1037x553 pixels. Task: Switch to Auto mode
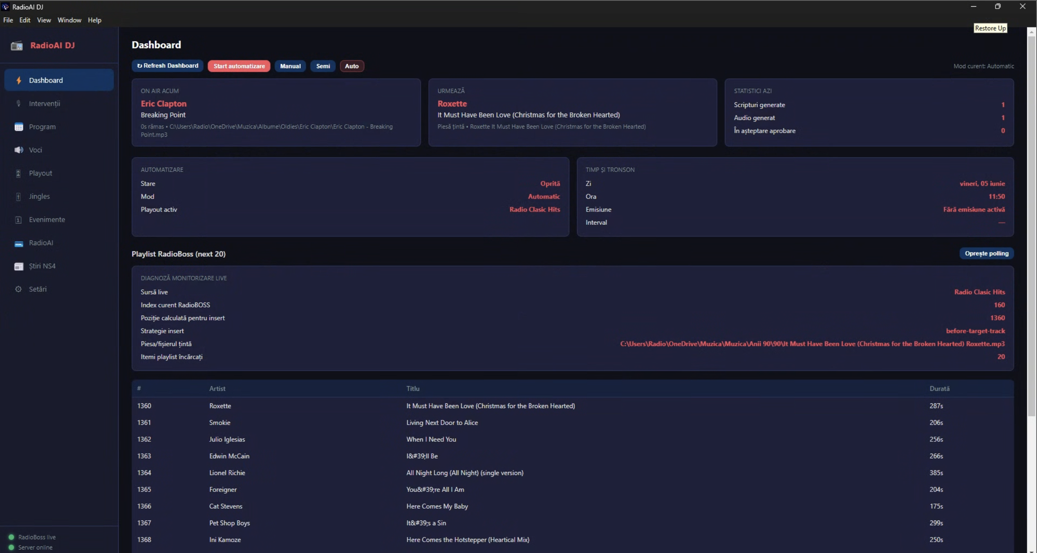click(351, 66)
